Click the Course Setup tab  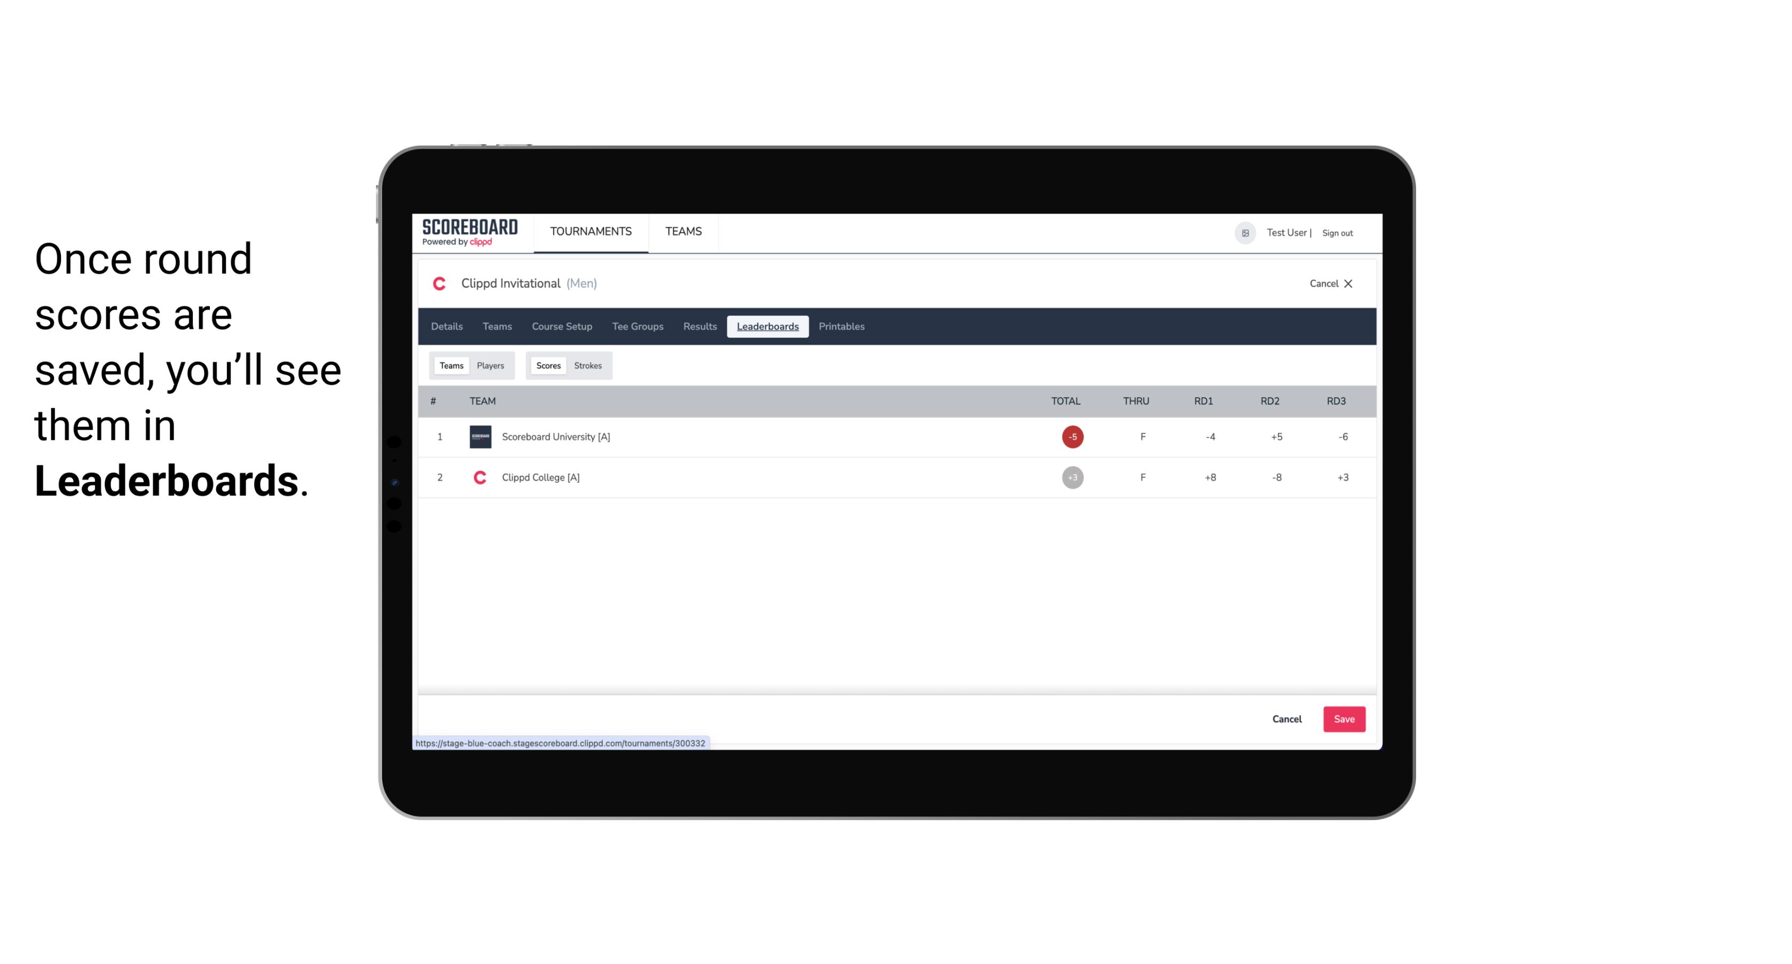tap(561, 327)
